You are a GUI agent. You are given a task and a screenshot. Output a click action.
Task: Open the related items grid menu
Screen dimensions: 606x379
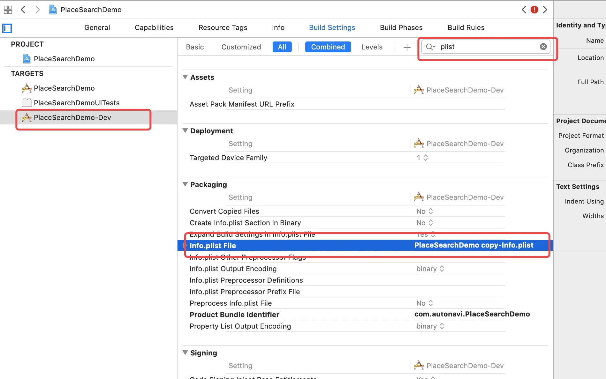point(8,10)
